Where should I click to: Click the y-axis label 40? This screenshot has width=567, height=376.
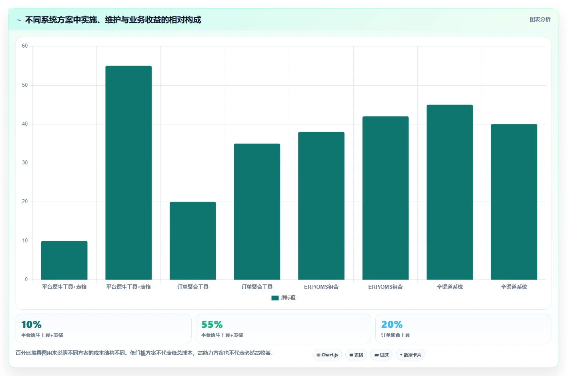pyautogui.click(x=25, y=124)
